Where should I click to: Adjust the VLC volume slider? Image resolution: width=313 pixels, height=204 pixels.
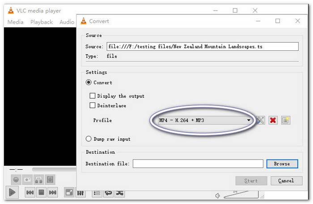coord(241,195)
